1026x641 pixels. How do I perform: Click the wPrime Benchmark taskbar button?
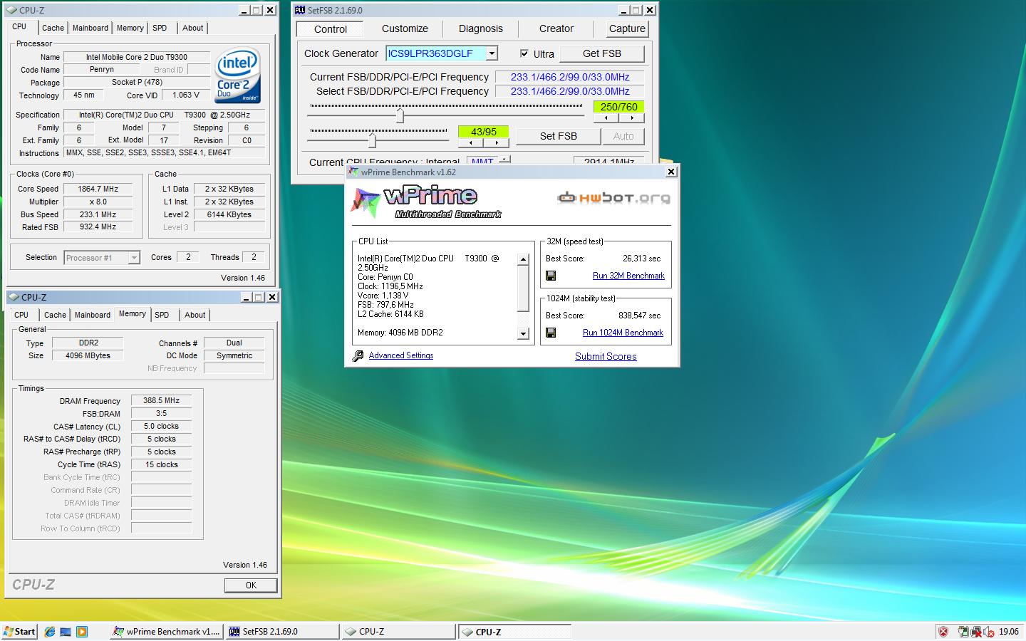click(x=167, y=631)
